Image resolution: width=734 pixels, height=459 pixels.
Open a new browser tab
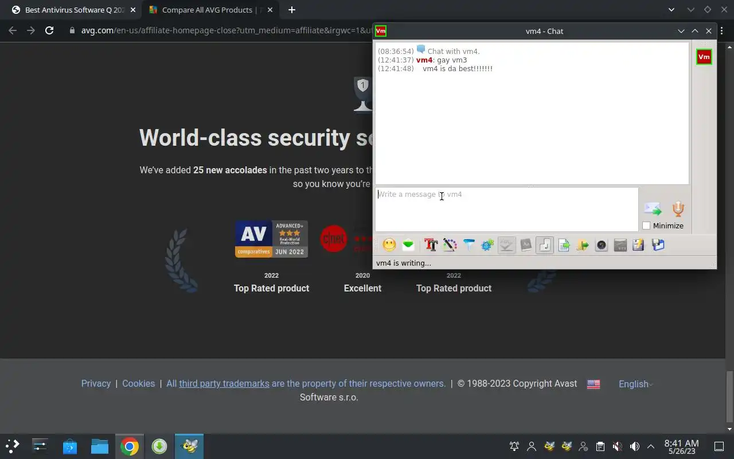click(x=292, y=10)
